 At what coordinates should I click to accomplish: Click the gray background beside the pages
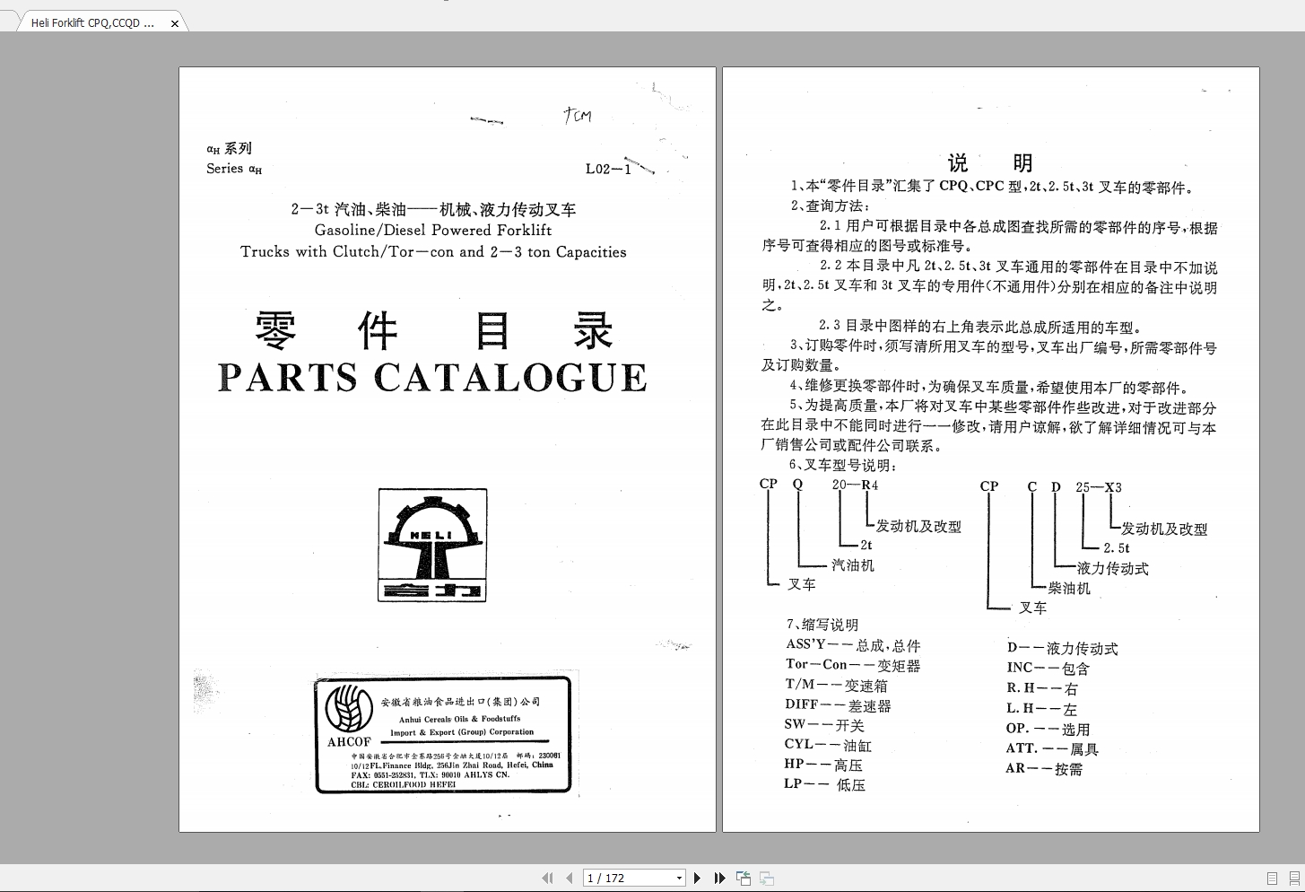[90, 449]
